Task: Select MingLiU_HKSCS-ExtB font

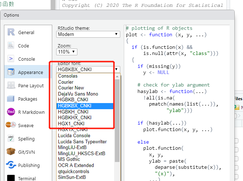Action: point(86,153)
